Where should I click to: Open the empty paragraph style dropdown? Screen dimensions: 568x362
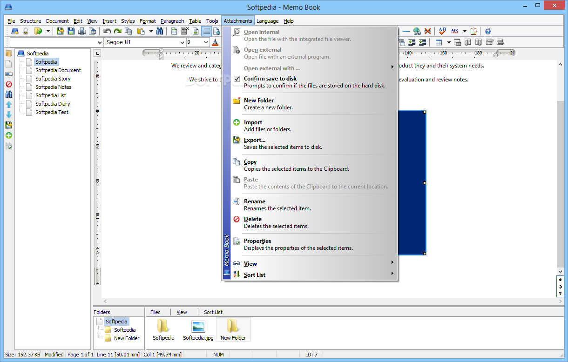[99, 42]
